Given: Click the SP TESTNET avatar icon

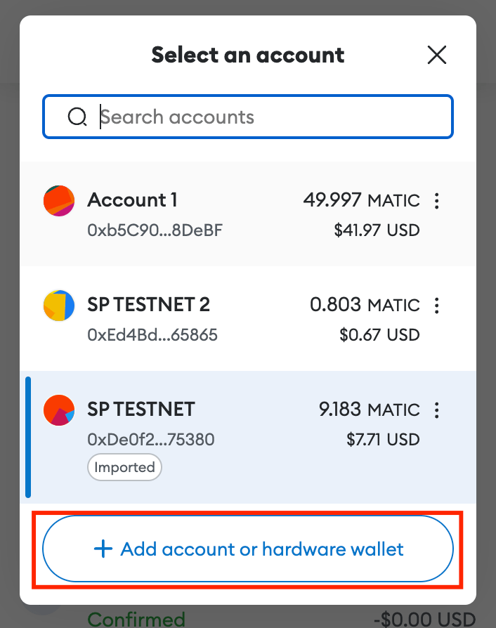Looking at the screenshot, I should click(x=59, y=410).
